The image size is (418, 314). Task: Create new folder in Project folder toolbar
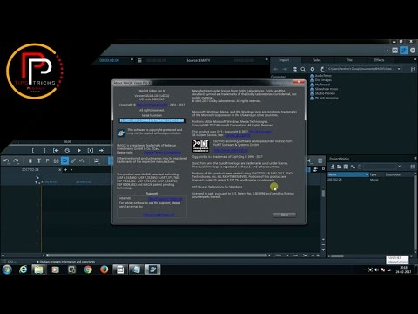pyautogui.click(x=339, y=167)
